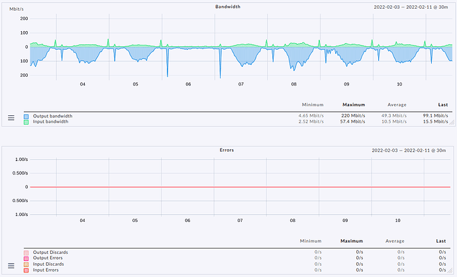Click day 07 label on Bandwidth time axis
457x277 pixels.
[241, 84]
